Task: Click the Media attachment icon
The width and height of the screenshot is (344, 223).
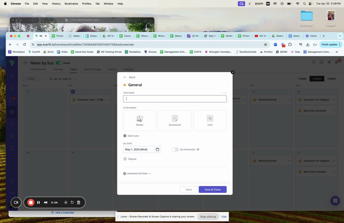Action: coord(139,119)
